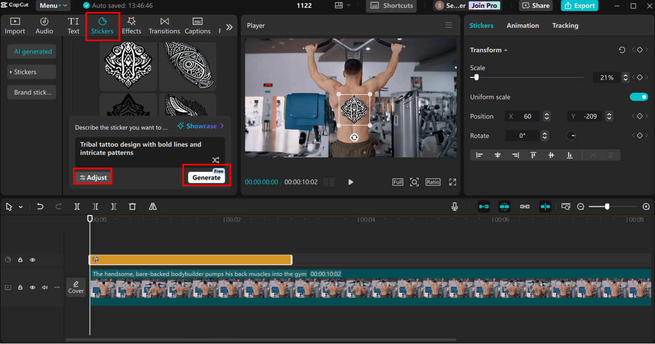The image size is (655, 344).
Task: Click the Position X value field
Action: pyautogui.click(x=528, y=117)
